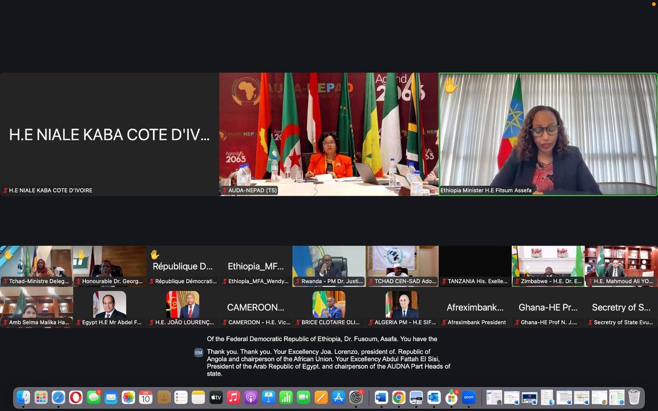Viewport: 658px width, 411px height.
Task: Open System Settings with badge in Dock
Action: [356, 397]
